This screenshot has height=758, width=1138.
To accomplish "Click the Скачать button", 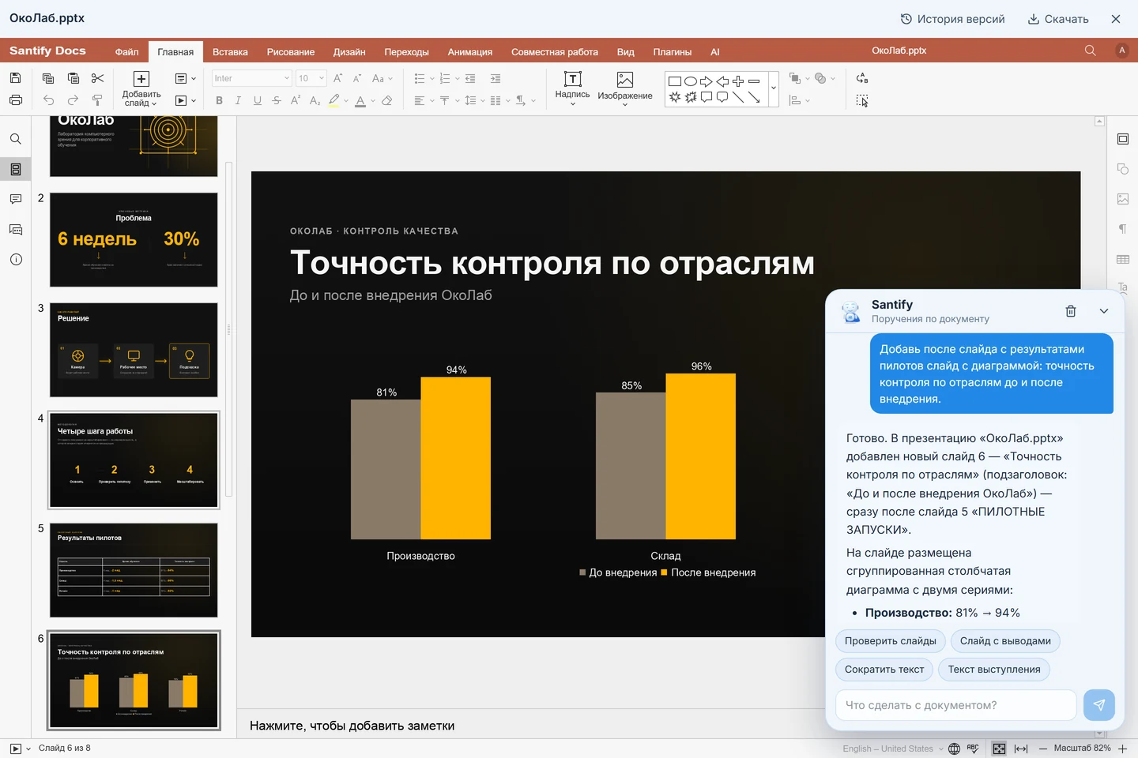I will [x=1058, y=19].
